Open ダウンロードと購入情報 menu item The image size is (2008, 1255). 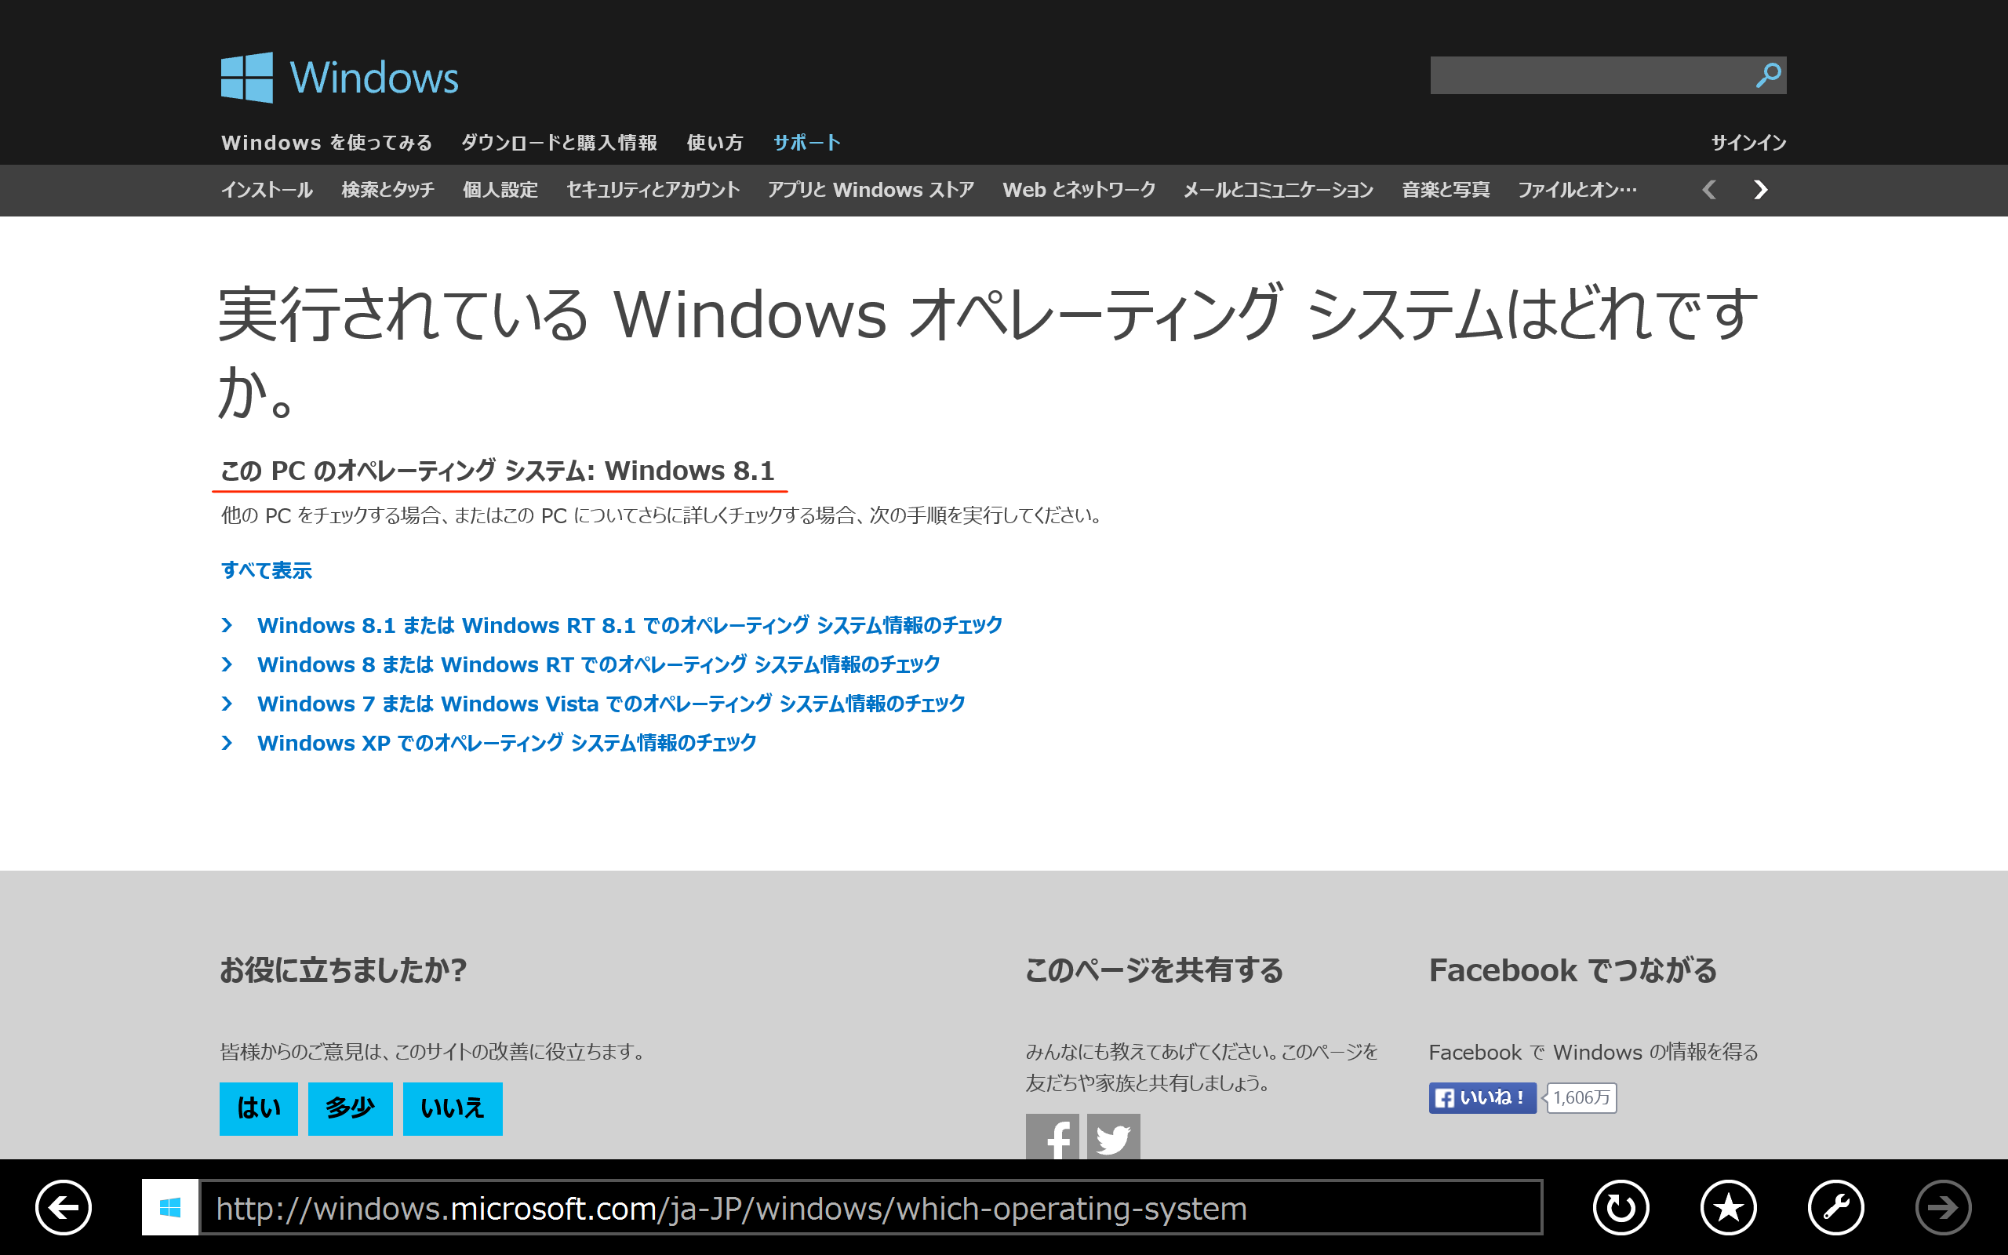[x=559, y=143]
